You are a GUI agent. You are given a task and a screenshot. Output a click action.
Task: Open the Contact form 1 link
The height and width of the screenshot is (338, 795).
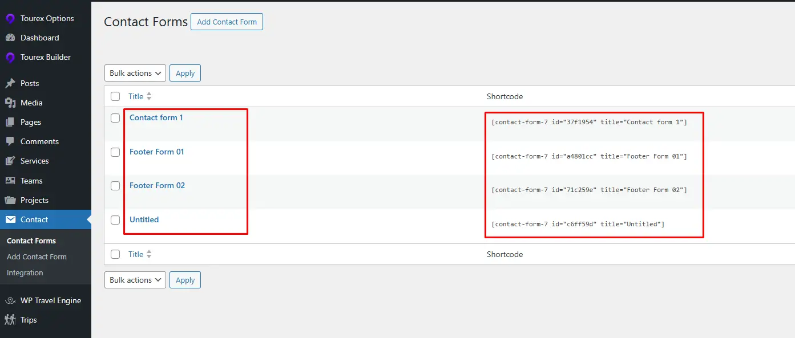click(x=156, y=117)
